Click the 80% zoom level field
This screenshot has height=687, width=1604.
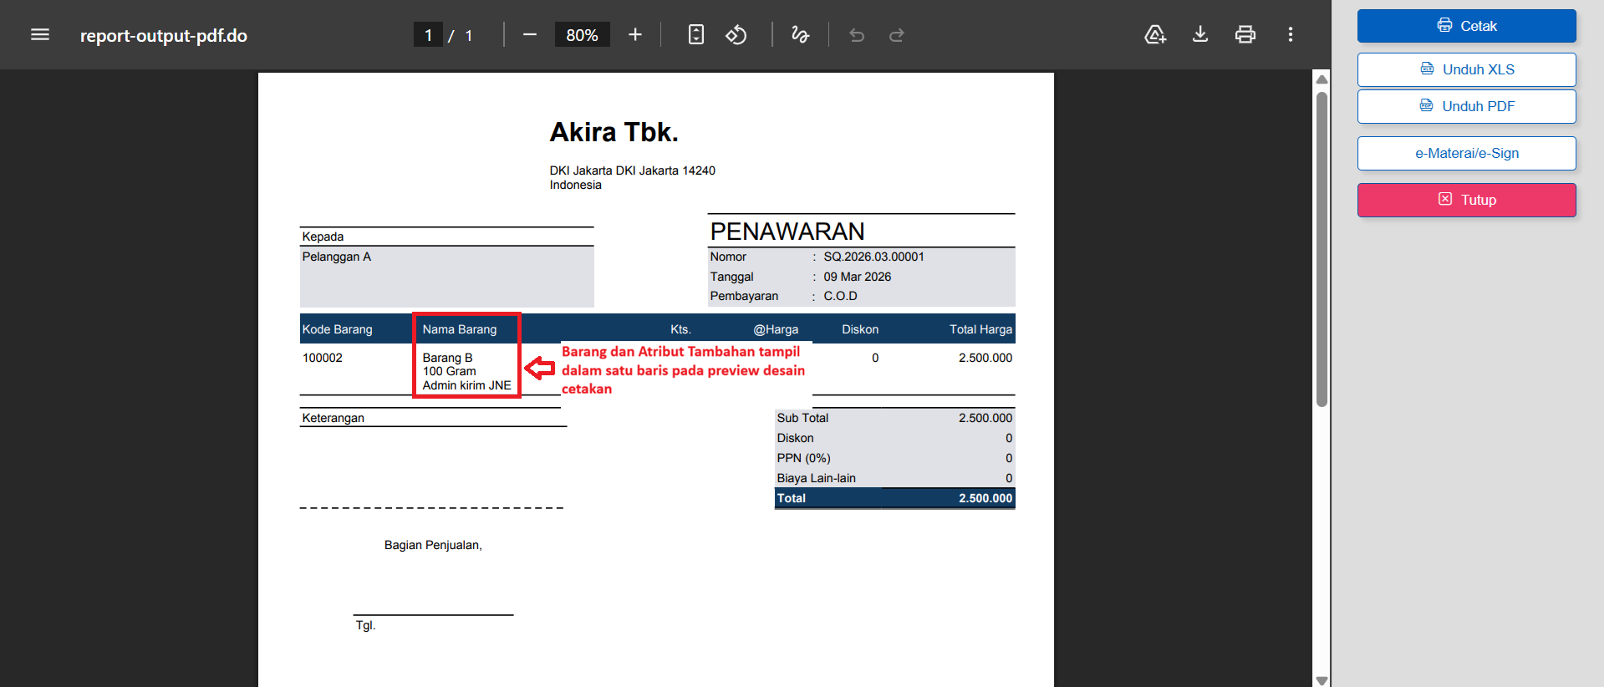click(582, 35)
